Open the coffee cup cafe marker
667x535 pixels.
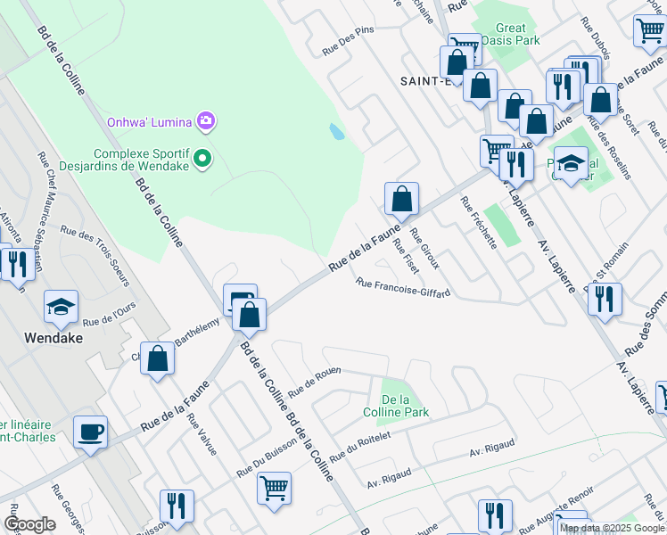coord(91,432)
